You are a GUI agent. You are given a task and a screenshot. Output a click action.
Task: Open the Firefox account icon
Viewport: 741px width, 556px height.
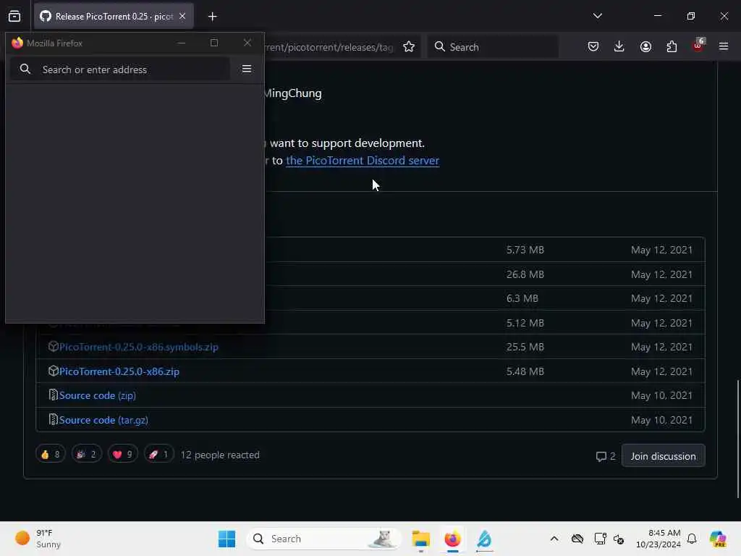click(x=645, y=46)
